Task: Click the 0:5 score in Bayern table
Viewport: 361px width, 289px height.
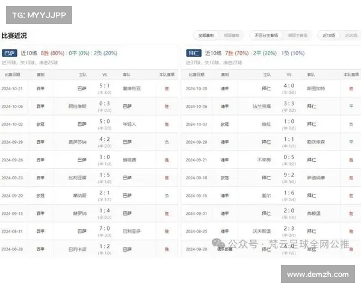Action: click(289, 157)
